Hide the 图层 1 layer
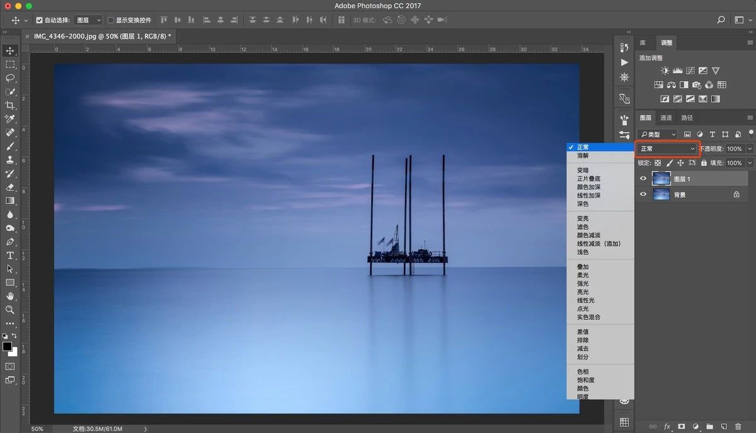Image resolution: width=756 pixels, height=433 pixels. point(643,179)
